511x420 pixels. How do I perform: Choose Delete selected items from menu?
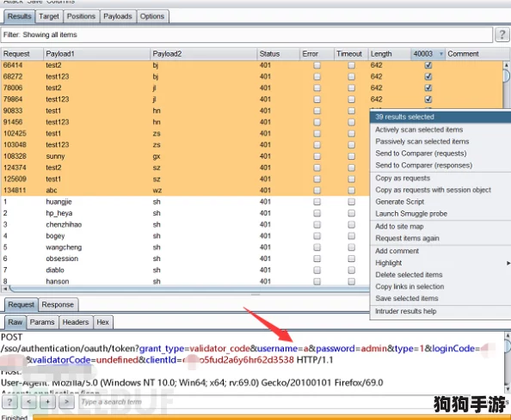409,275
